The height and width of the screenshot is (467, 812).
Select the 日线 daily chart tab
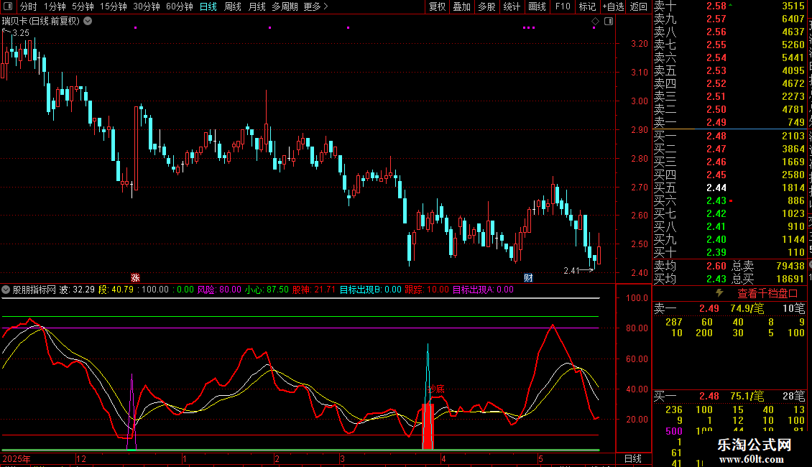coord(208,6)
